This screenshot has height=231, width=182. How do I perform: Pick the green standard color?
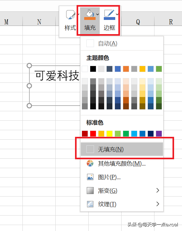pos(126,134)
